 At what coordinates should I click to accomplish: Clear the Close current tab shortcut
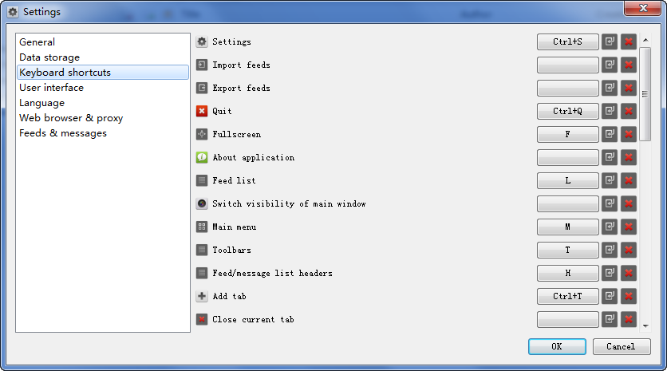pos(629,319)
